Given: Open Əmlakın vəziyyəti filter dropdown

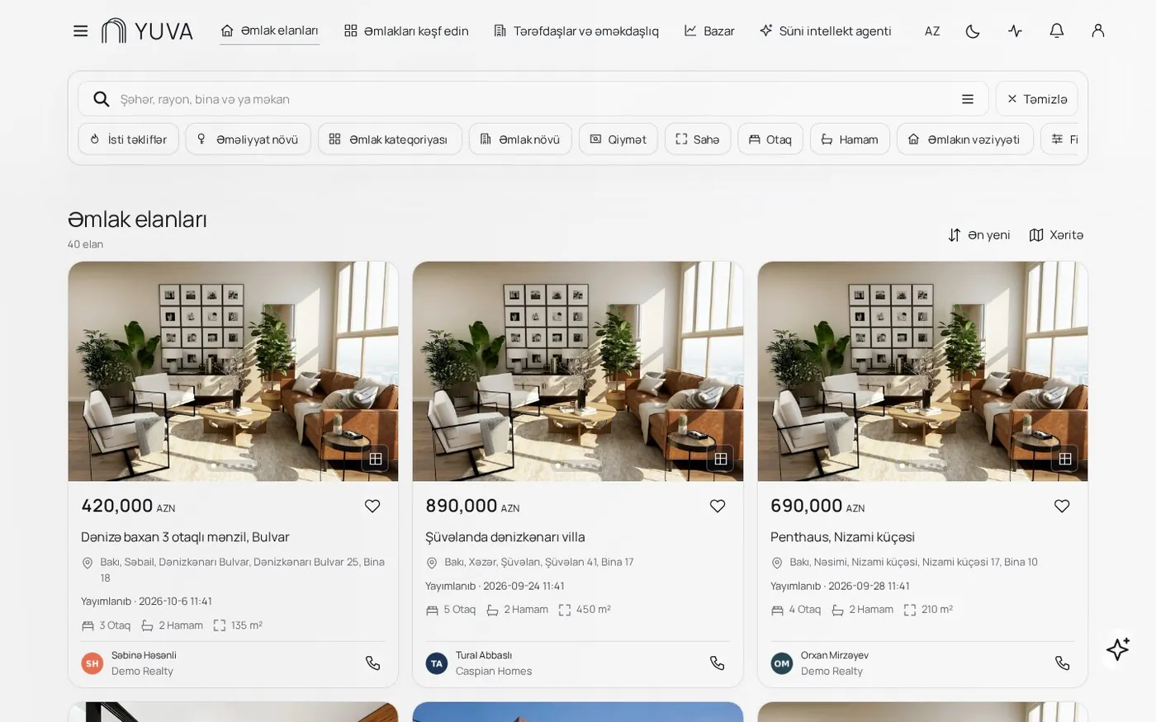Looking at the screenshot, I should point(965,139).
